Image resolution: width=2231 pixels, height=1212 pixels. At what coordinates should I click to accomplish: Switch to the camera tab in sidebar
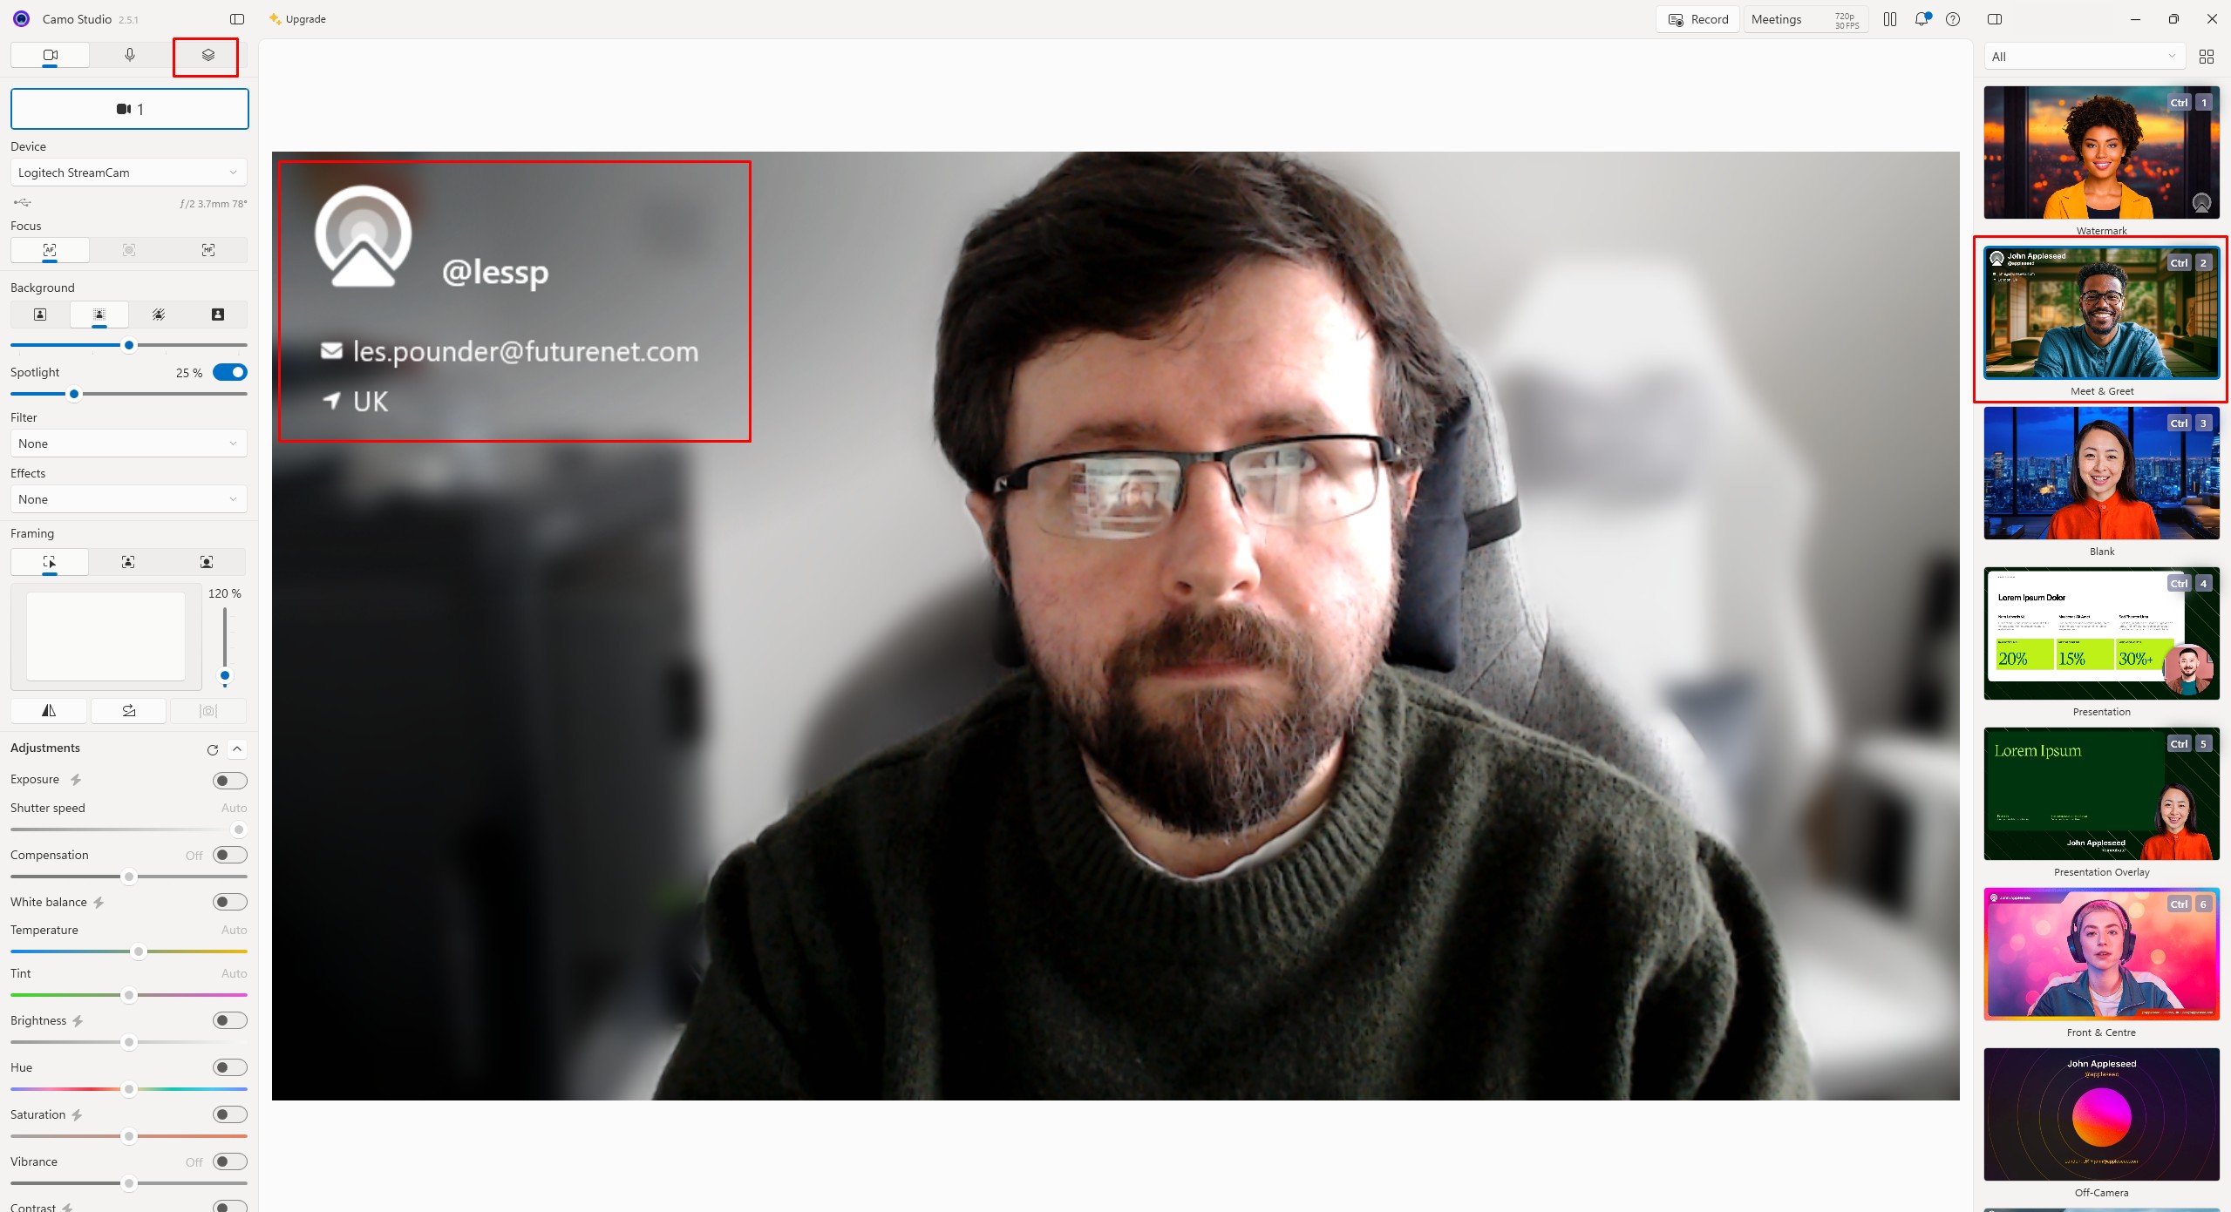click(49, 54)
